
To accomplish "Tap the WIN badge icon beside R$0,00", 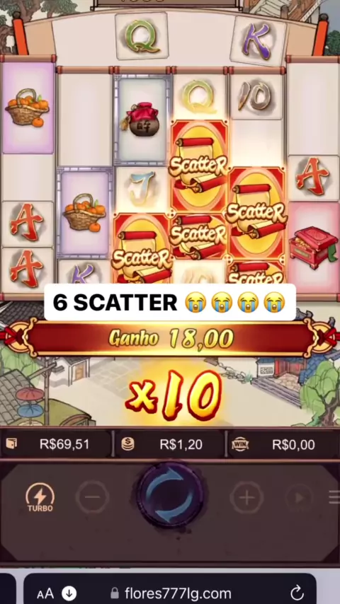I will 240,445.
